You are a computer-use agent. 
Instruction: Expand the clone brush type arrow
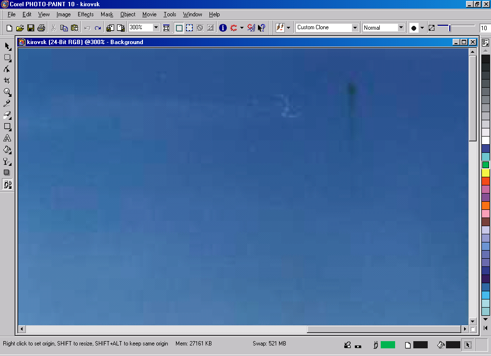click(288, 28)
